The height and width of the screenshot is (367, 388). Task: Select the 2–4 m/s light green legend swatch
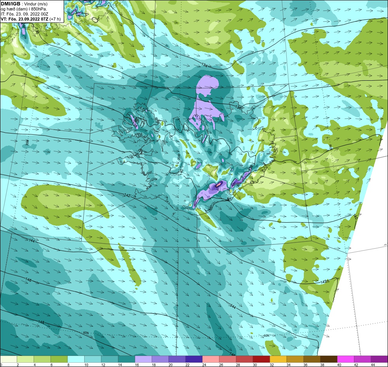(x=26, y=359)
